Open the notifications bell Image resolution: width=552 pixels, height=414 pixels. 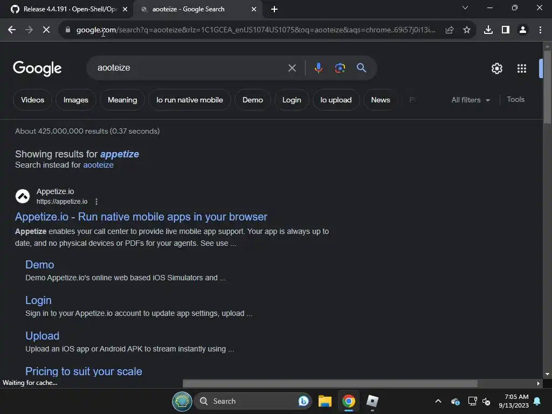pos(537,401)
